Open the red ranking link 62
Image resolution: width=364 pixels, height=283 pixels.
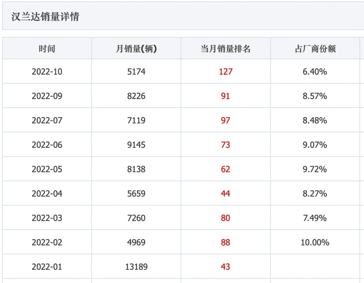tap(226, 169)
